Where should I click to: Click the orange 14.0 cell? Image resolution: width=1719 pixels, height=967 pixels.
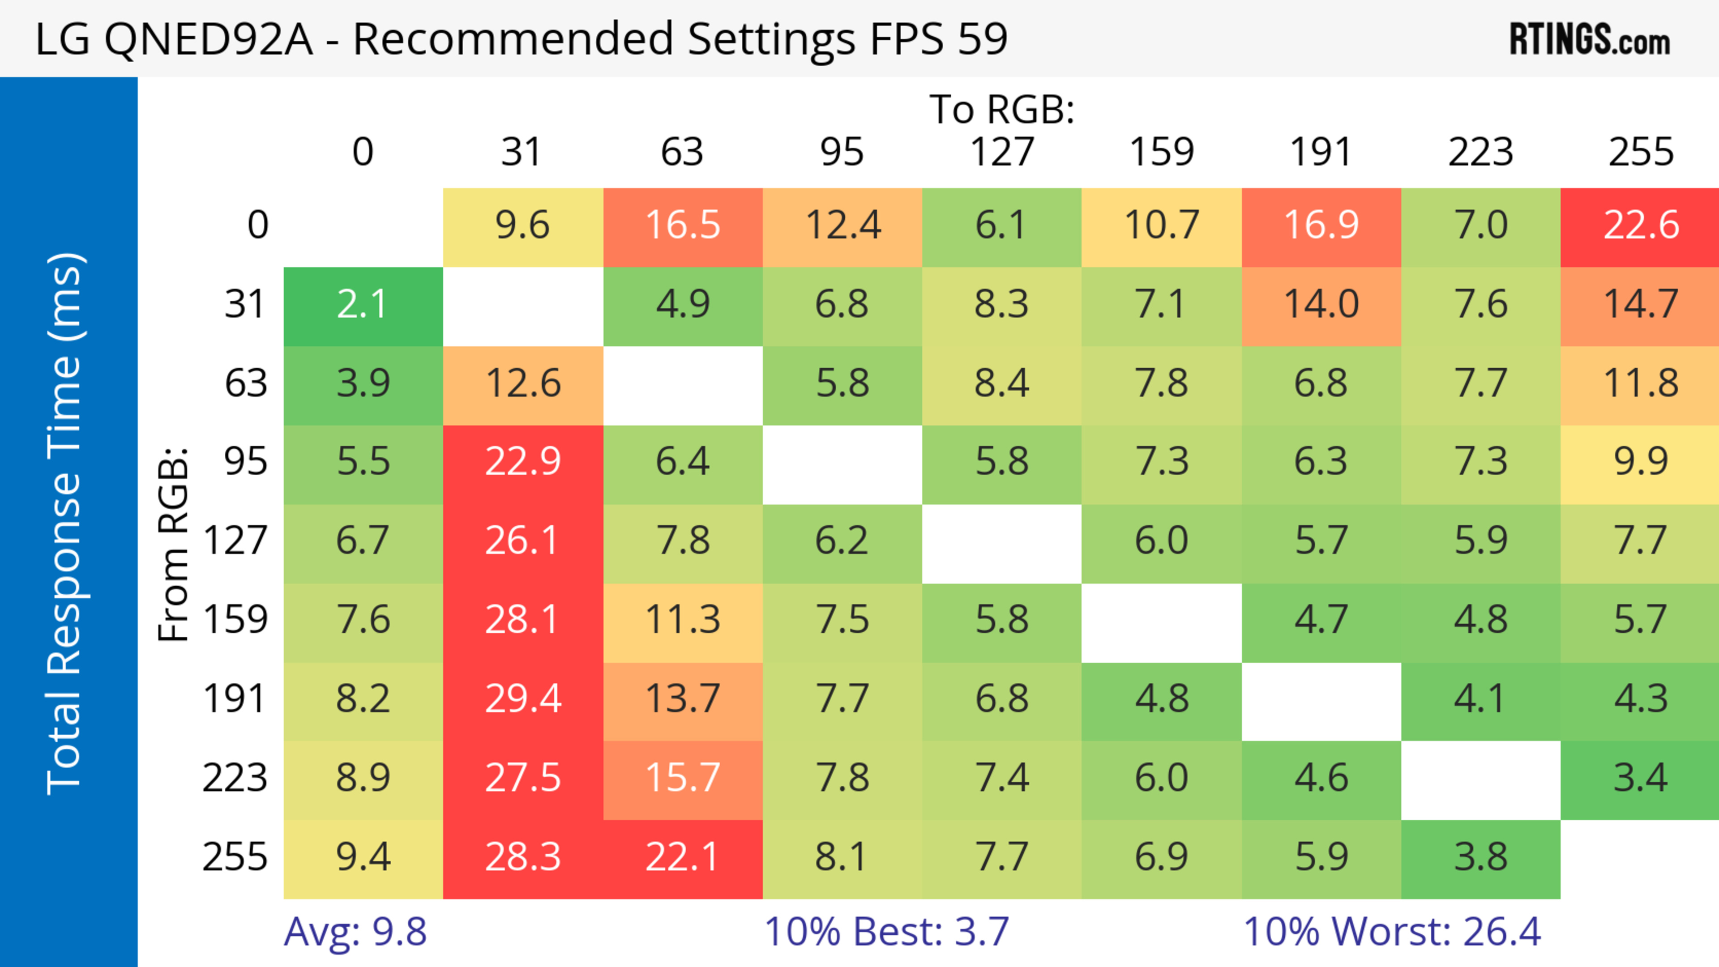pyautogui.click(x=1321, y=306)
